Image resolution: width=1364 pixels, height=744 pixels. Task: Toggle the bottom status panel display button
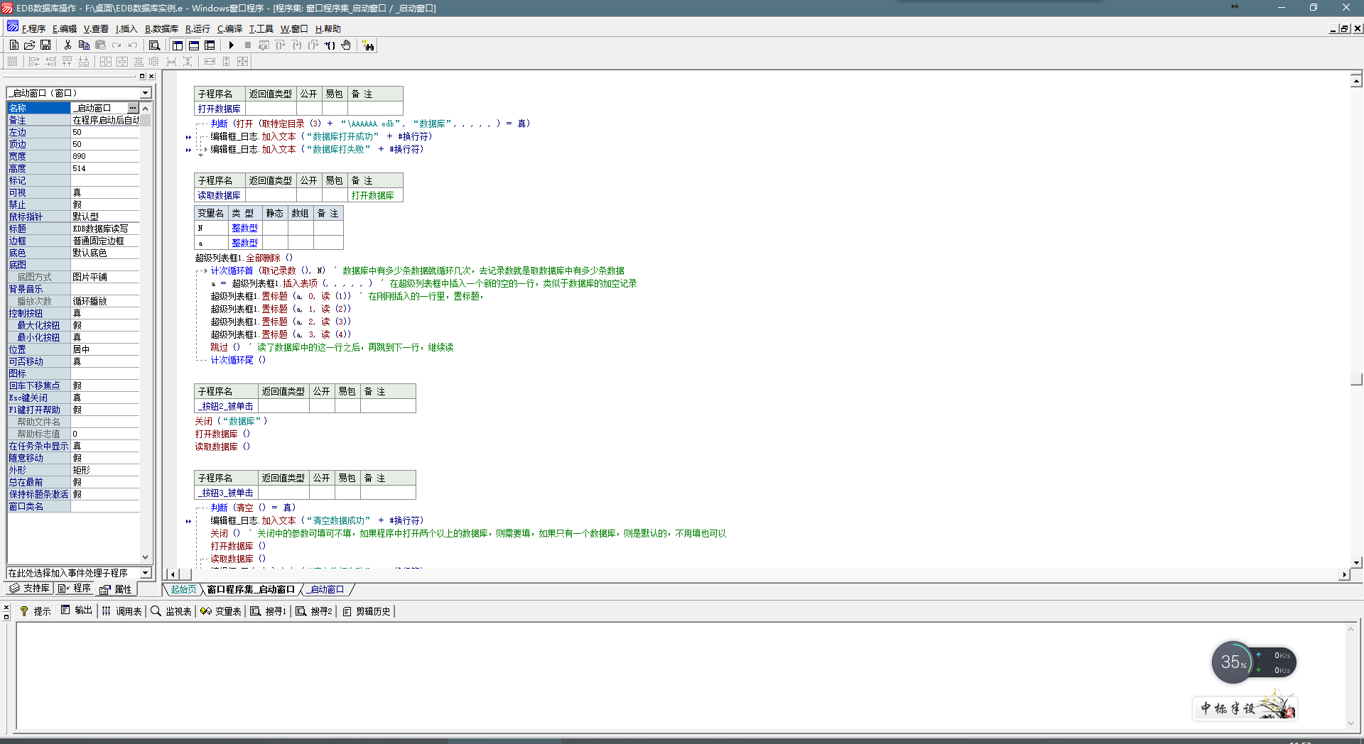pyautogui.click(x=194, y=45)
